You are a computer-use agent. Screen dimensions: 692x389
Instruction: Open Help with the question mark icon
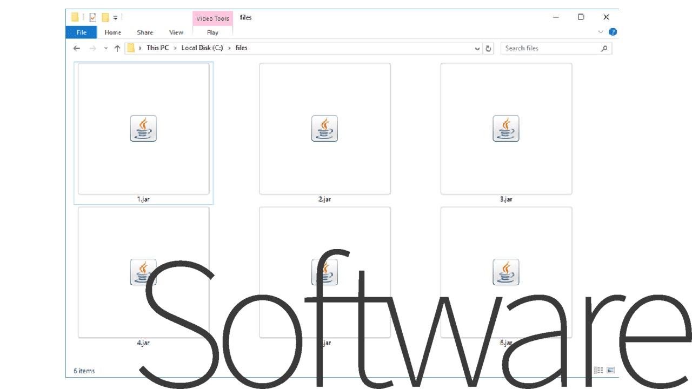tap(613, 32)
